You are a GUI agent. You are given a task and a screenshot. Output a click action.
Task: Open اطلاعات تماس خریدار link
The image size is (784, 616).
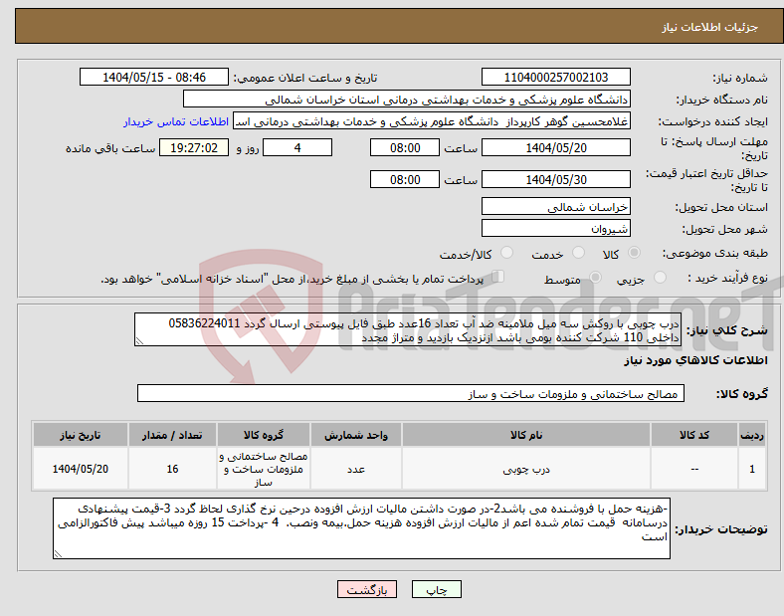click(x=176, y=121)
